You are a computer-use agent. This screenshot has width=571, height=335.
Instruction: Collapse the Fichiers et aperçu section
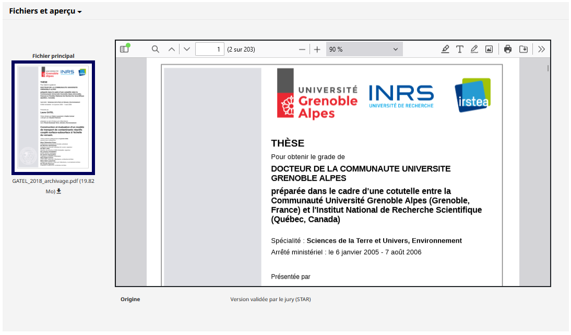[45, 11]
